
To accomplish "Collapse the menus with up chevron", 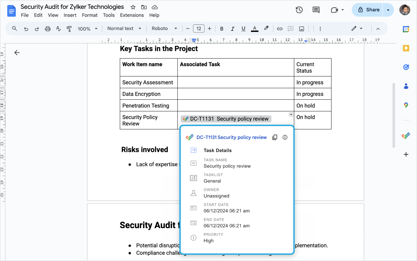I will [378, 29].
